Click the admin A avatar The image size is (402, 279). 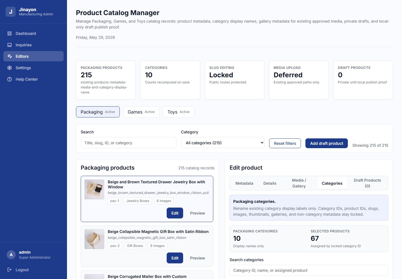coord(11,255)
